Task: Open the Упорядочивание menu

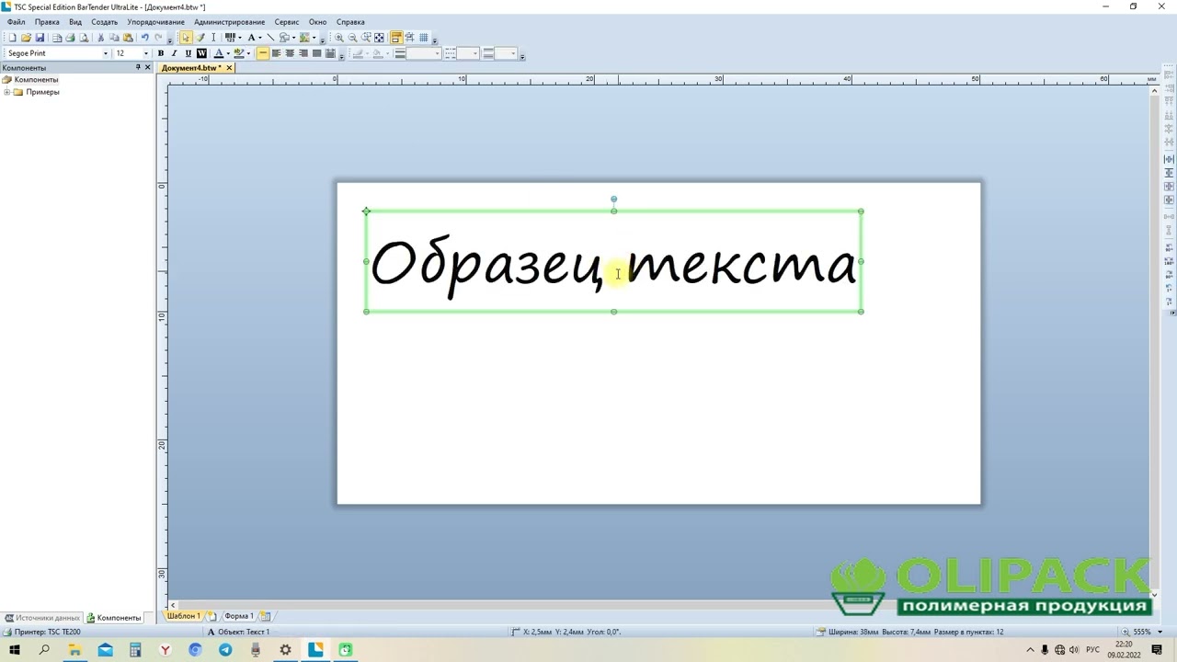Action: click(x=155, y=22)
